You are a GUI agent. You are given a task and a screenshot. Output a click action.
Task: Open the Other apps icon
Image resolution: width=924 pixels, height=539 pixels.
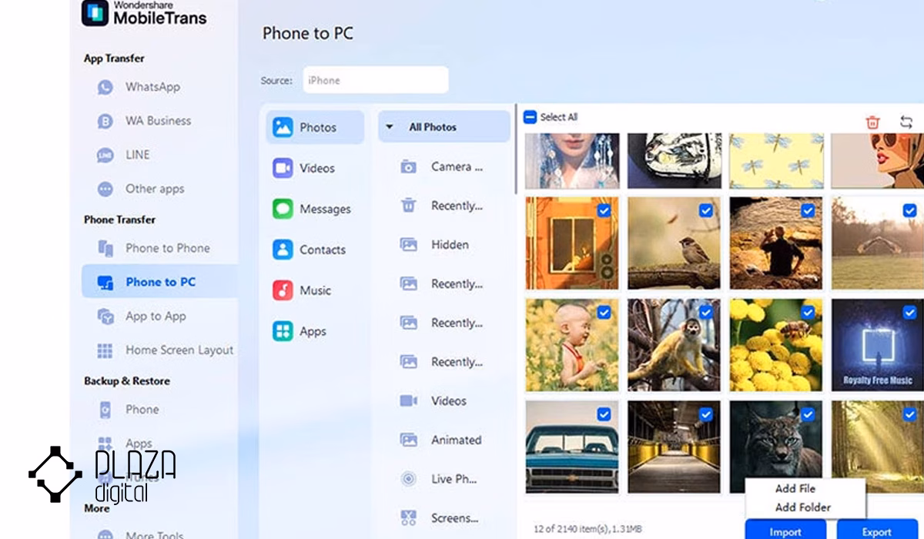(105, 189)
